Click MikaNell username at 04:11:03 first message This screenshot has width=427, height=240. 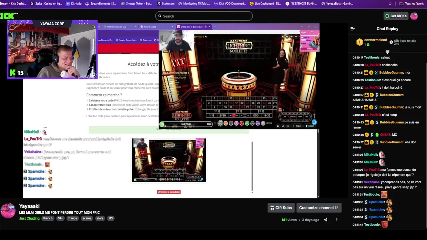click(371, 155)
